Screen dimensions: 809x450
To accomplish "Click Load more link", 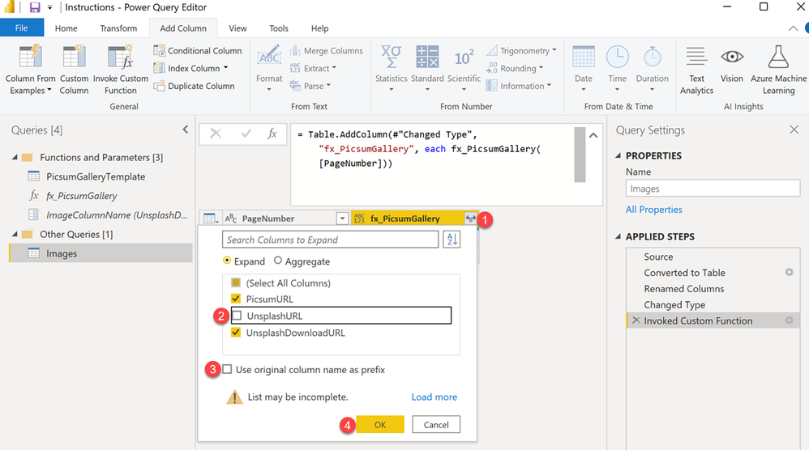I will [x=434, y=397].
